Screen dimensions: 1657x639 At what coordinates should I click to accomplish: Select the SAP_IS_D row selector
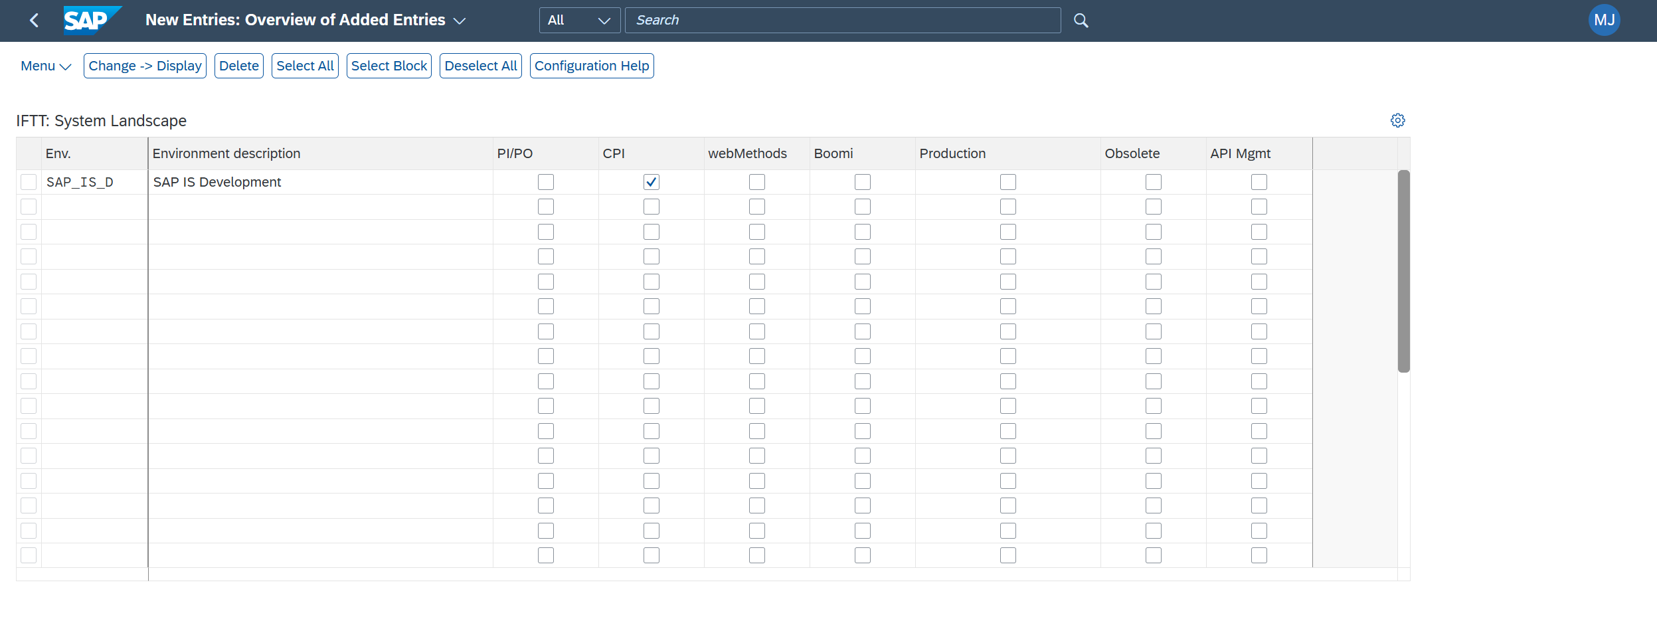pyautogui.click(x=29, y=182)
